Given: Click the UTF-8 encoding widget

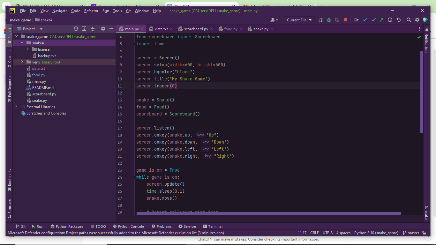Looking at the screenshot, I should pyautogui.click(x=327, y=233).
